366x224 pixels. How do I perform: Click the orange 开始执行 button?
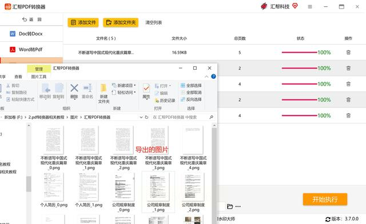[325, 199]
